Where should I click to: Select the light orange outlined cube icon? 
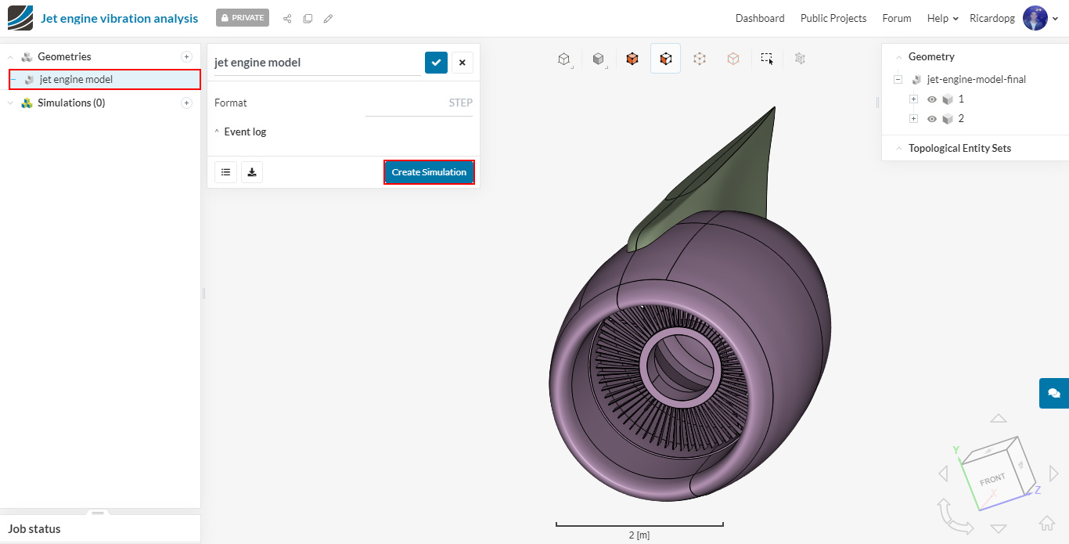click(x=733, y=59)
